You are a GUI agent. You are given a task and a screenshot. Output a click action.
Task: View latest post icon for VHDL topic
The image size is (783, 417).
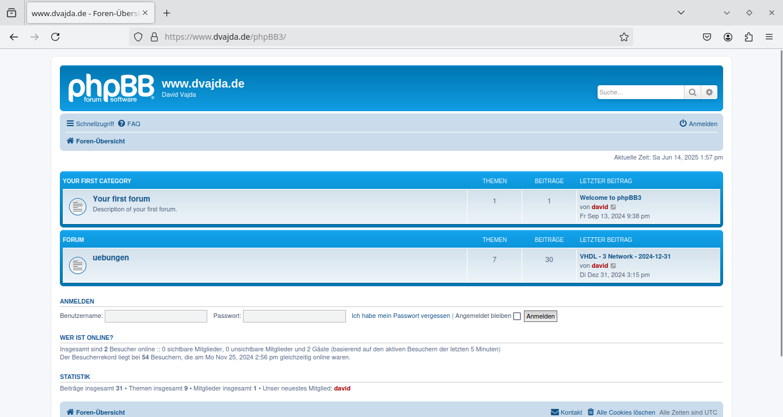coord(613,266)
